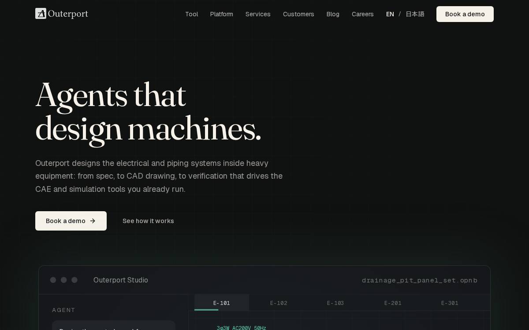Image resolution: width=529 pixels, height=330 pixels.
Task: Open the Careers nav link
Action: 363,14
